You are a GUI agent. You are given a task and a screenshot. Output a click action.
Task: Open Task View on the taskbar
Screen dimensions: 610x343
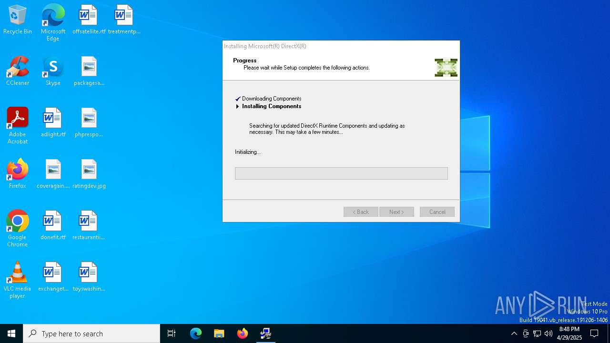(x=172, y=333)
